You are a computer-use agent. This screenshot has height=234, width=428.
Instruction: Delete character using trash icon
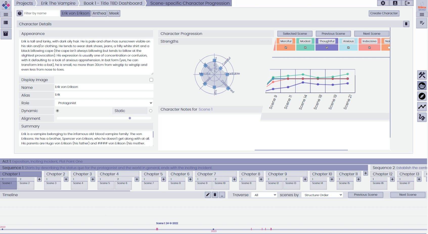point(406,24)
